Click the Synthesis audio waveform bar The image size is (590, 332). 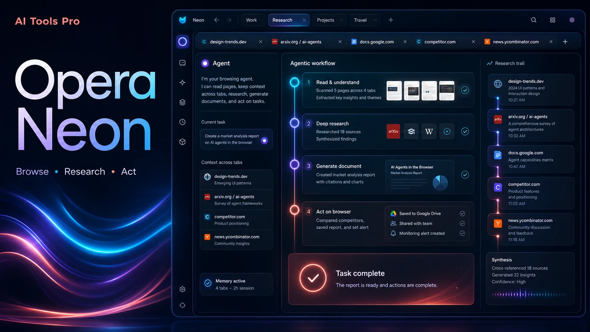(530, 294)
